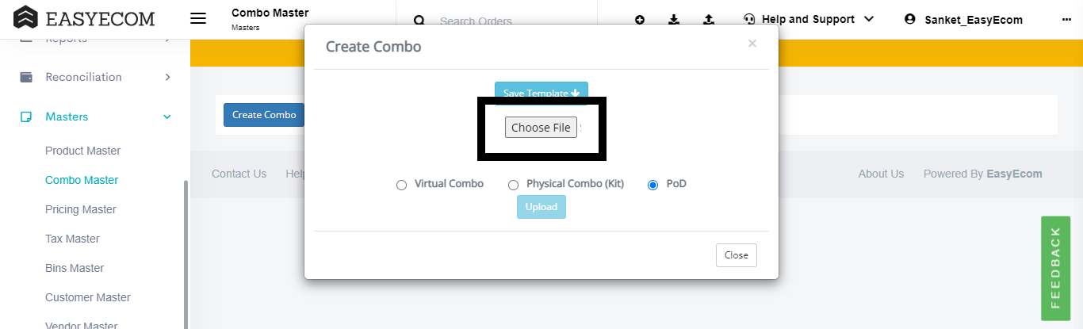The height and width of the screenshot is (329, 1083).
Task: Select the Physical Combo (Kit) radio button
Action: (513, 185)
